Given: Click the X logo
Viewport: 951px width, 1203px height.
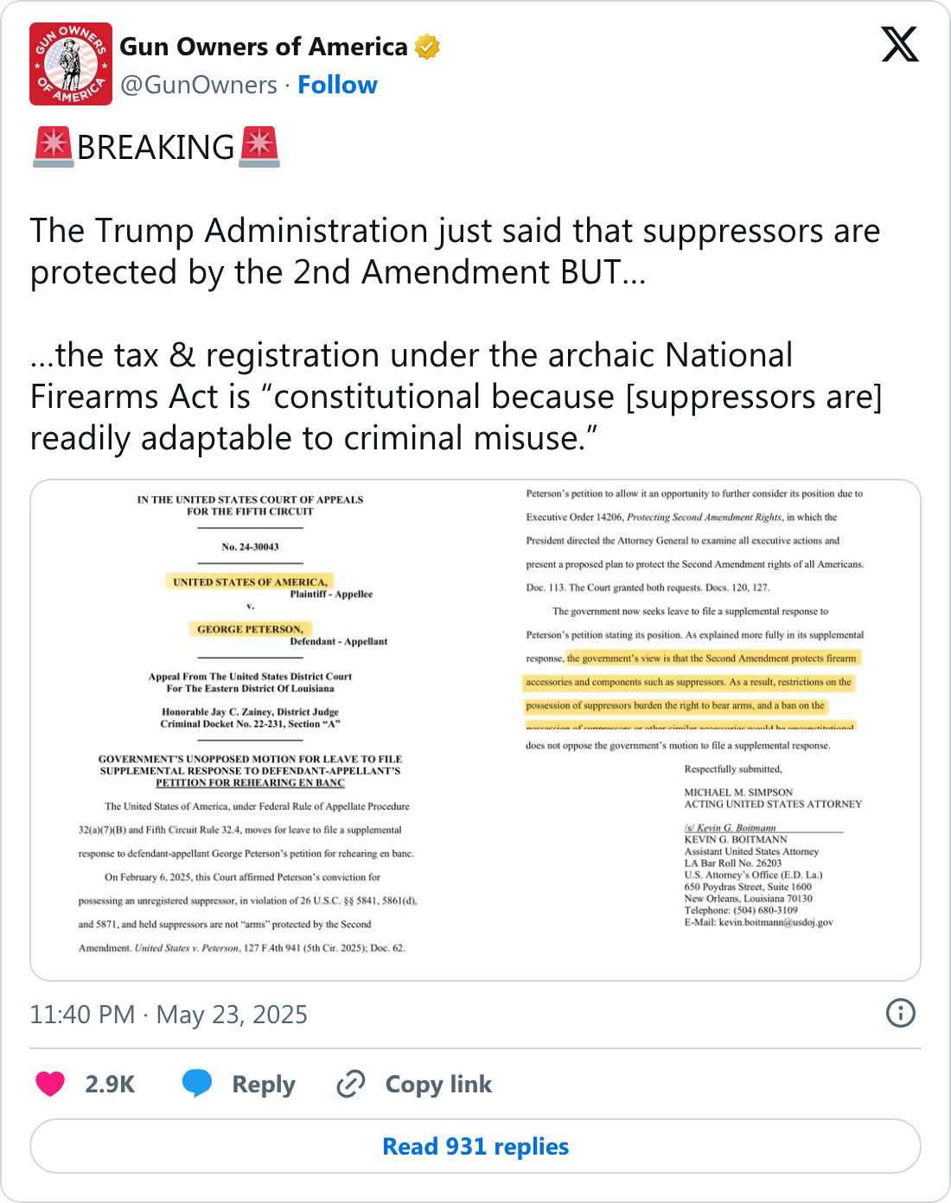Looking at the screenshot, I should click(899, 44).
